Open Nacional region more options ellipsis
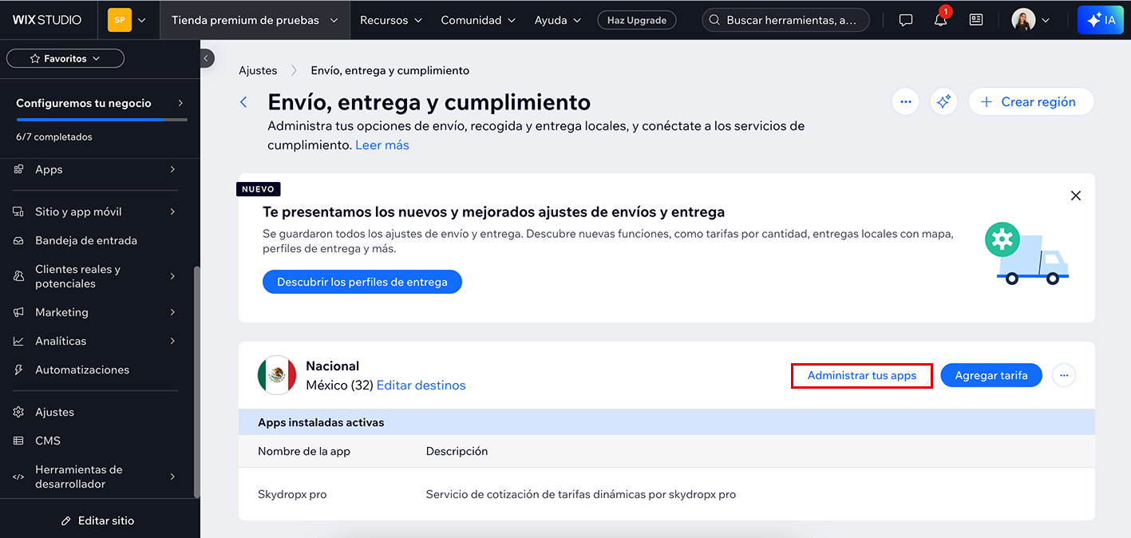 click(x=1064, y=375)
